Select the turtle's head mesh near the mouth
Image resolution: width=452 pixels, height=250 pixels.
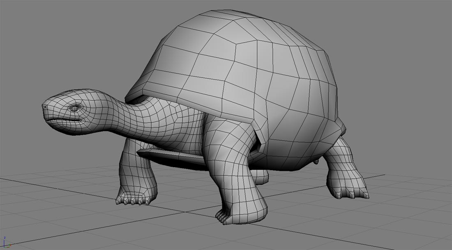pyautogui.click(x=65, y=119)
